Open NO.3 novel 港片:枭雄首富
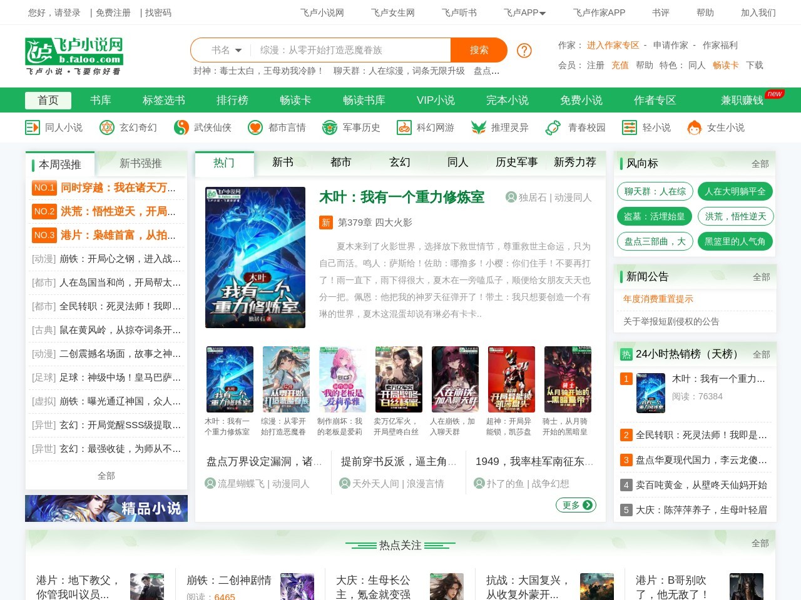The width and height of the screenshot is (801, 600). point(118,235)
